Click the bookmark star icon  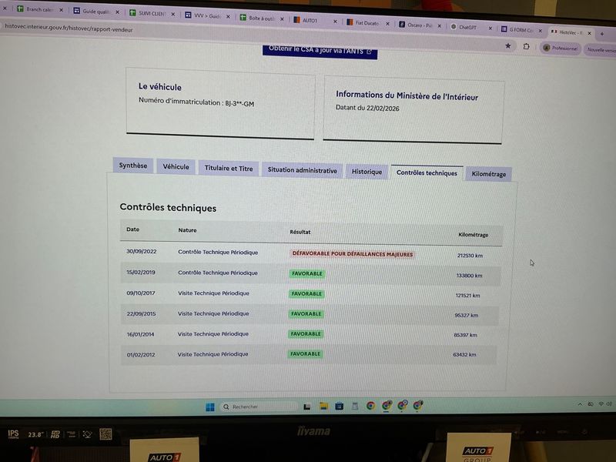coord(508,46)
